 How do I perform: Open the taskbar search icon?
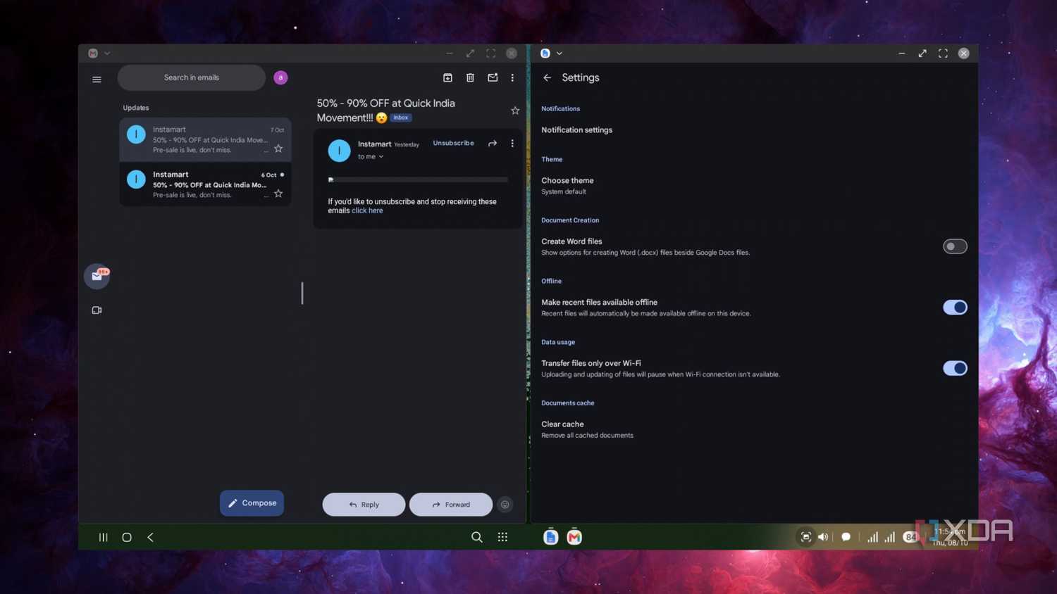(477, 537)
